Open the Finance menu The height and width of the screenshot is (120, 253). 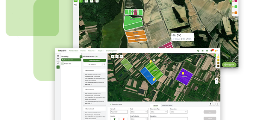coord(83,51)
